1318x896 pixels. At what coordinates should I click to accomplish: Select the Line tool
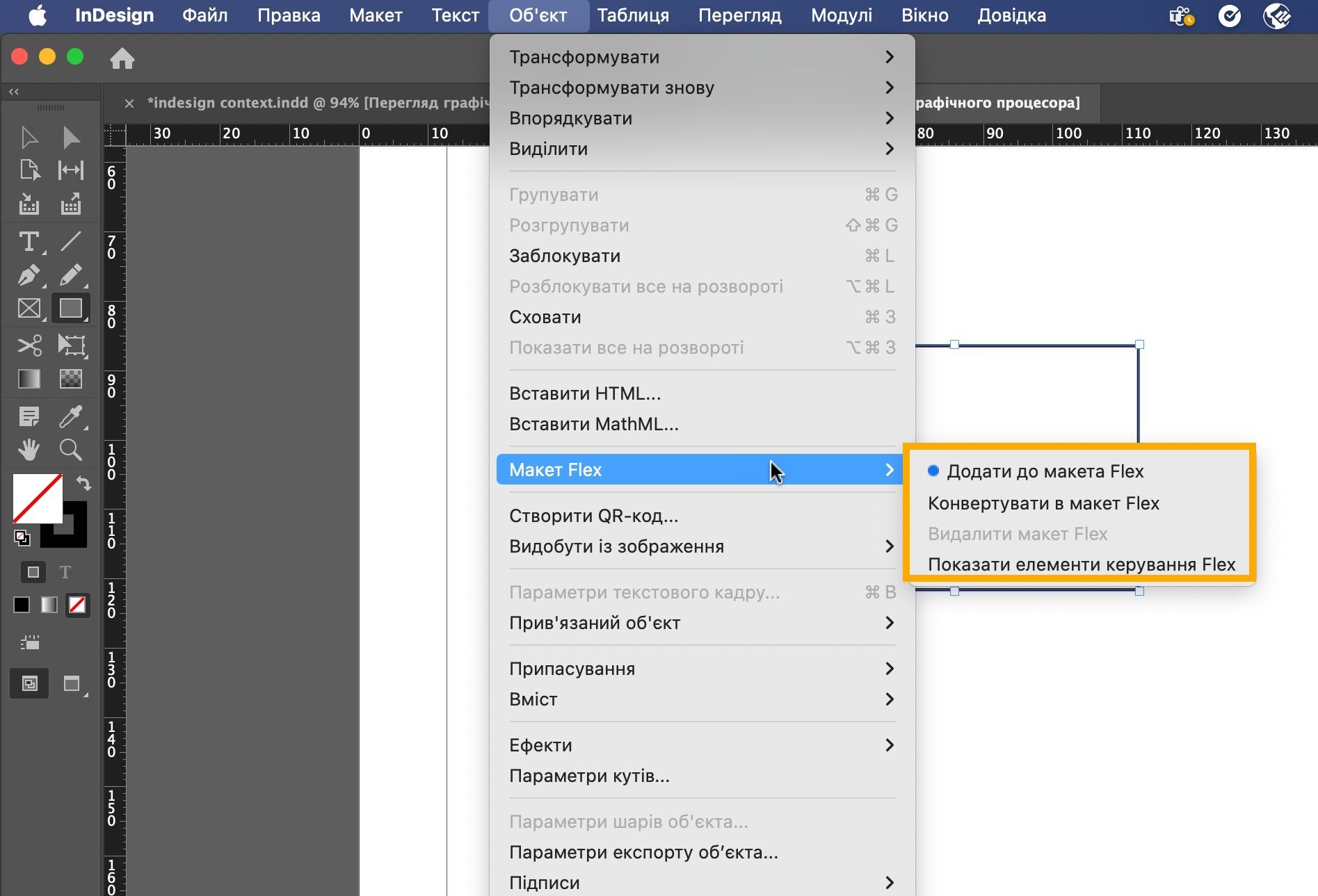point(71,242)
